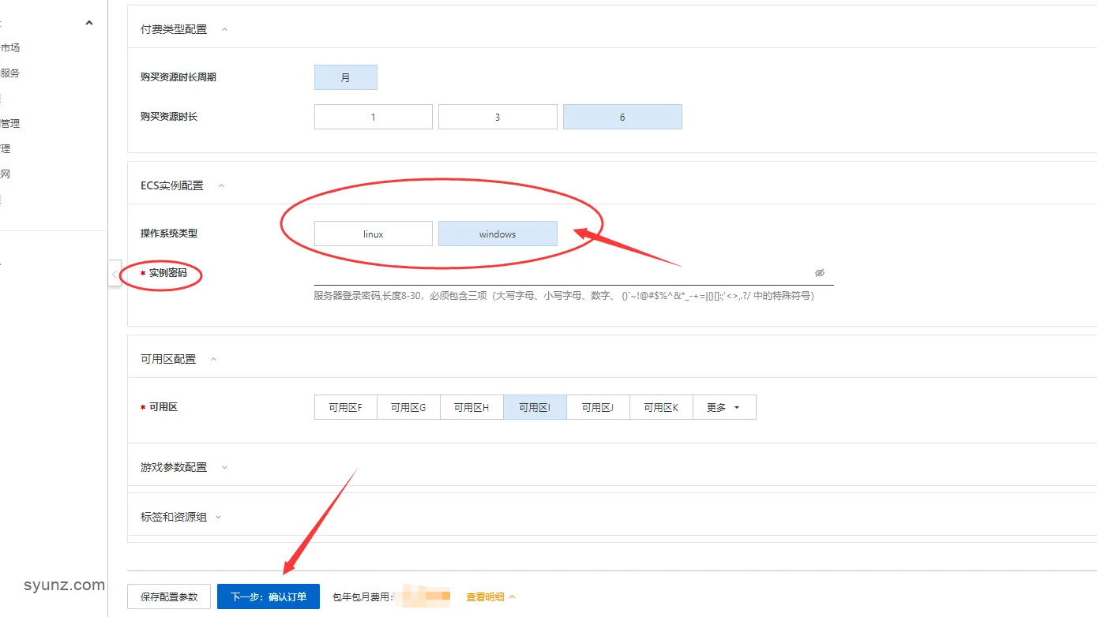Select availability zone 可用区G

pyautogui.click(x=408, y=407)
